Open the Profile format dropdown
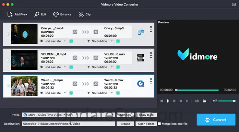This screenshot has width=239, height=132. pos(68,115)
